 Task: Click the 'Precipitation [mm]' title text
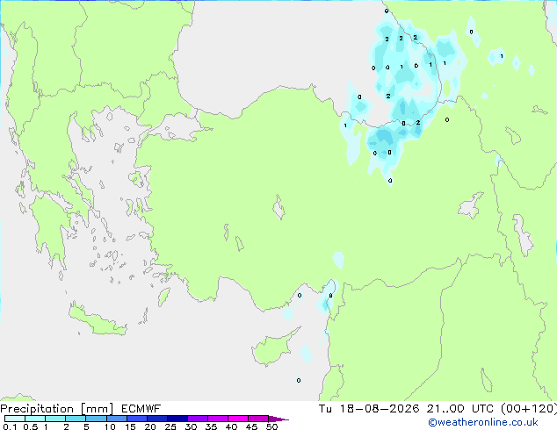coord(57,409)
